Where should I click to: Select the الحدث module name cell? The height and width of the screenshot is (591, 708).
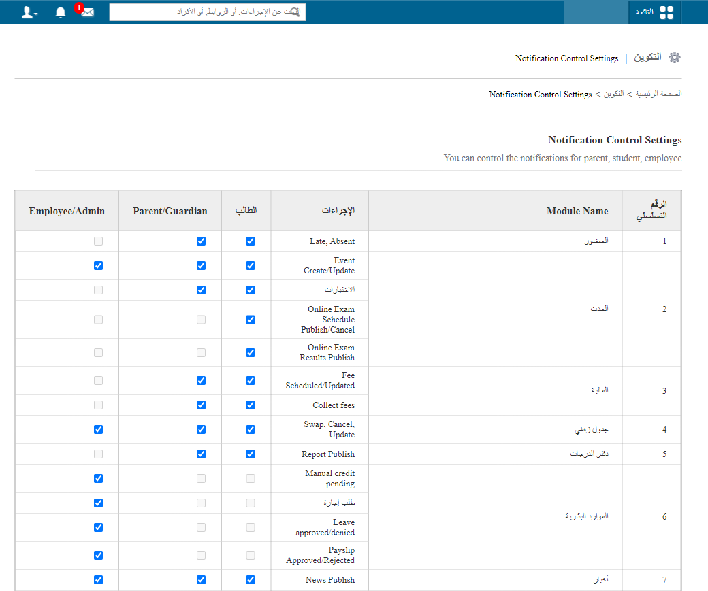tap(496, 309)
